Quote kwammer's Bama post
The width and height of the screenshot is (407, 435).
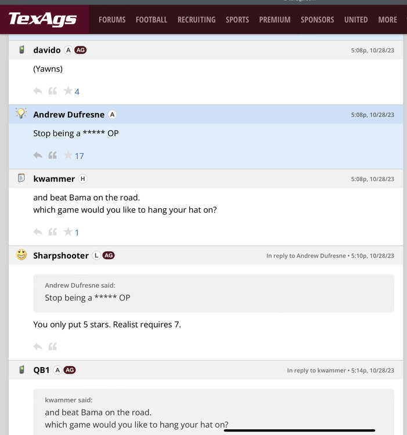(52, 232)
